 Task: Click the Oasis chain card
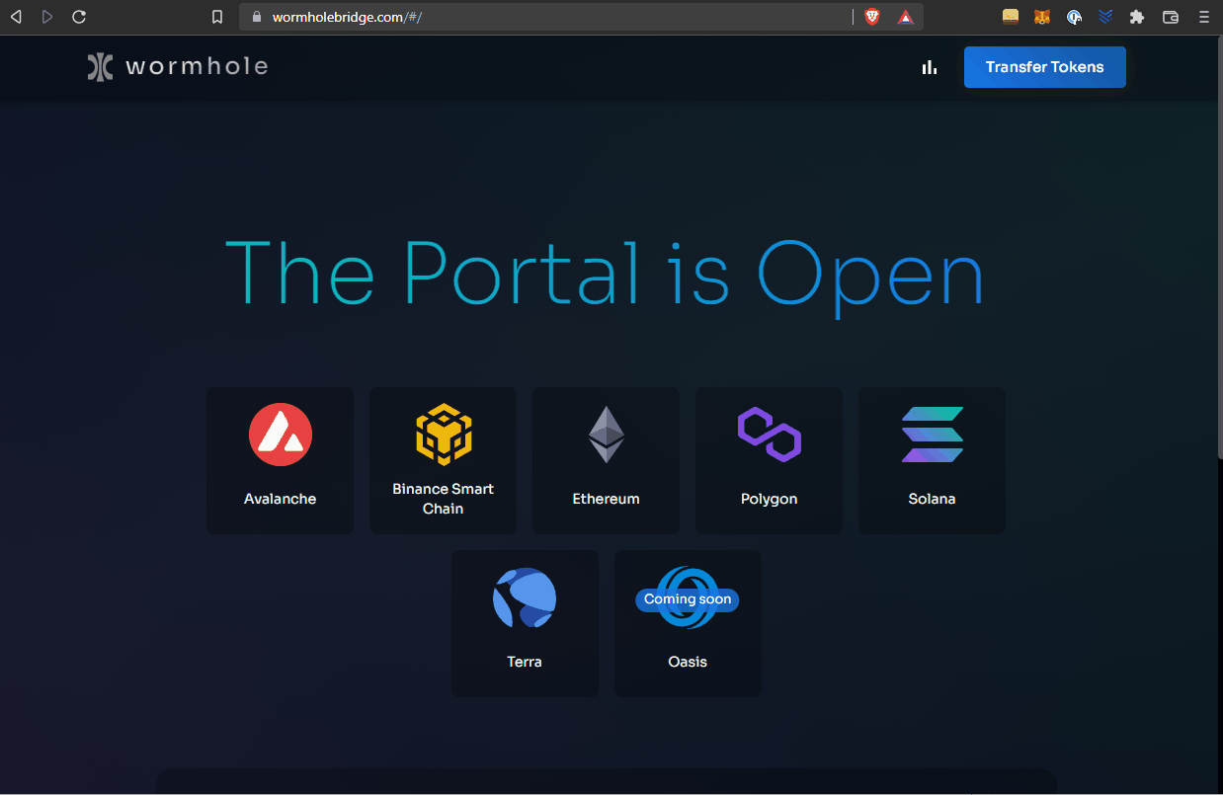(x=689, y=623)
